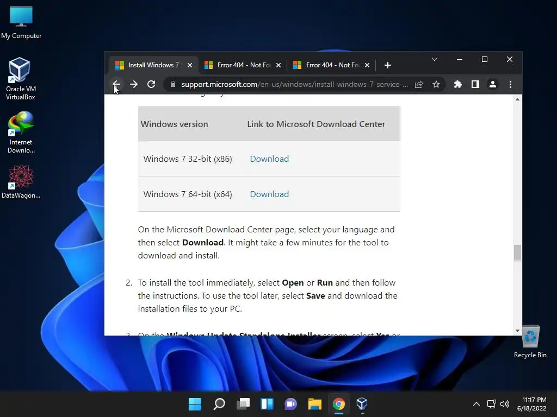Close the Install Windows 7 tab
Viewport: 557px width, 417px height.
point(190,65)
